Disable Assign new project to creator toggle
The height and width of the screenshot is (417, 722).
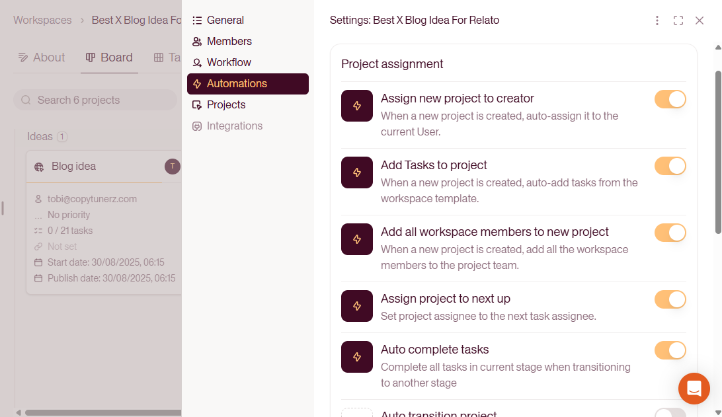point(670,99)
